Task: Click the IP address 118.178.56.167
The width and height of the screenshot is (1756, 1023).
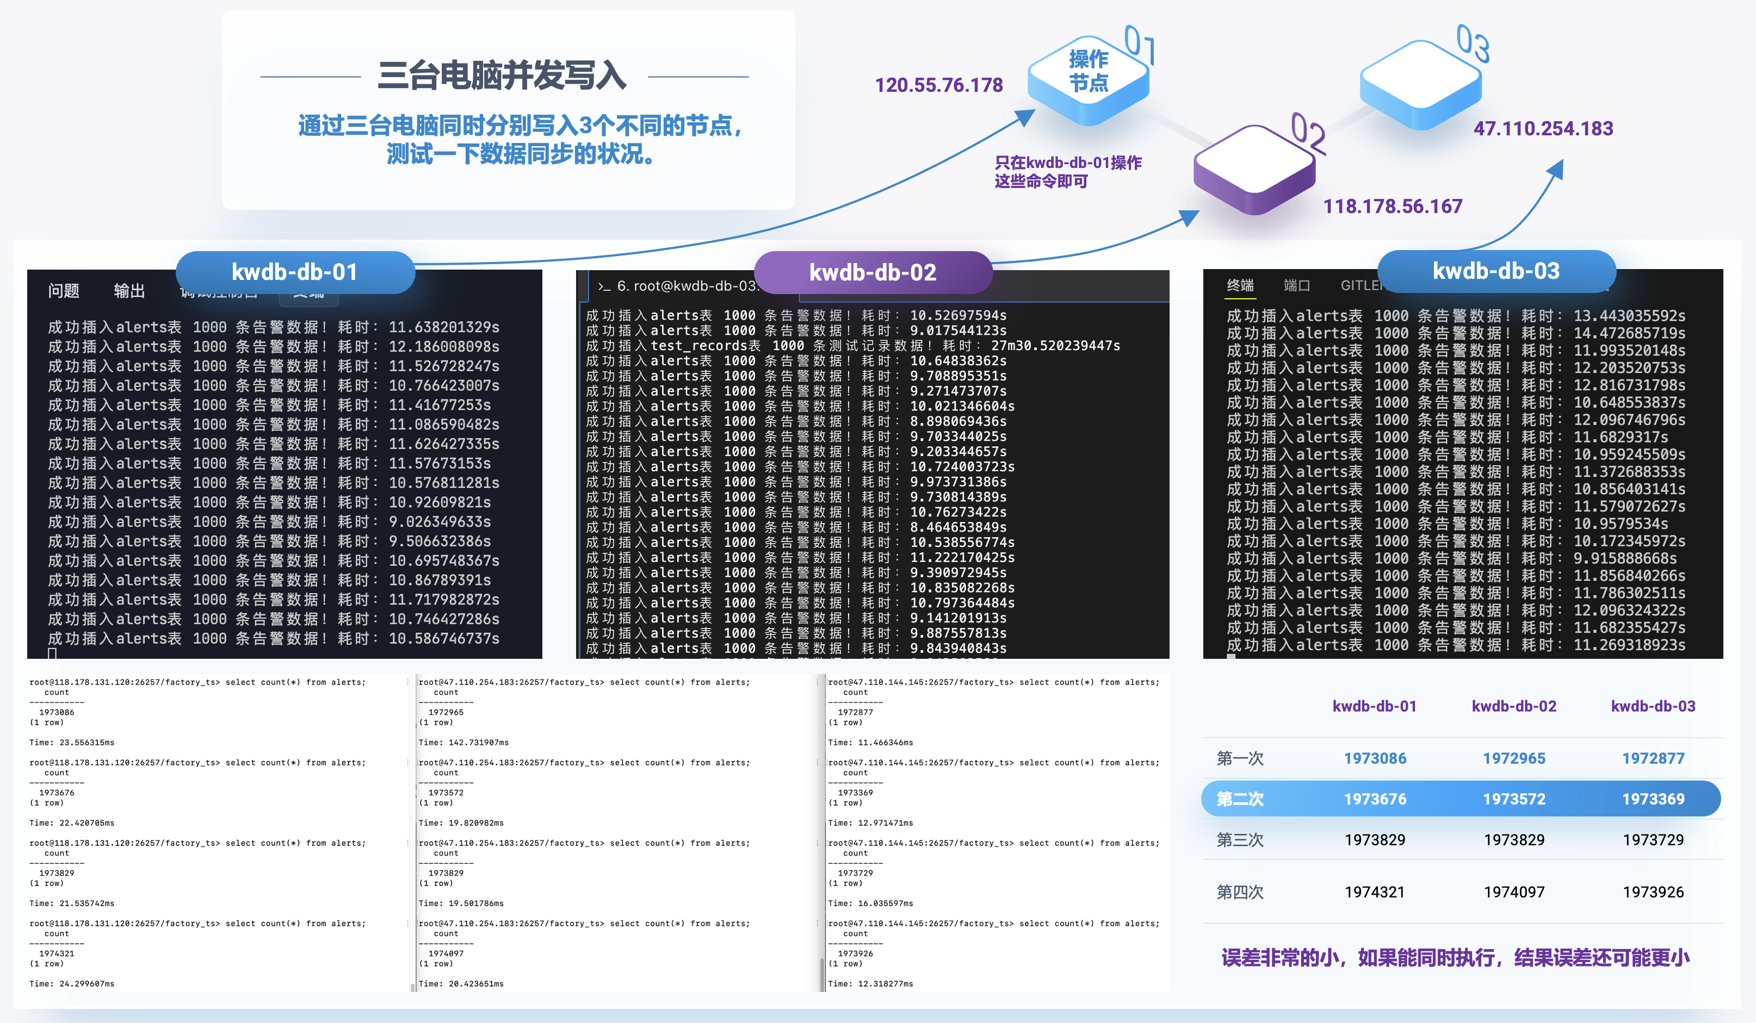Action: pyautogui.click(x=1392, y=207)
